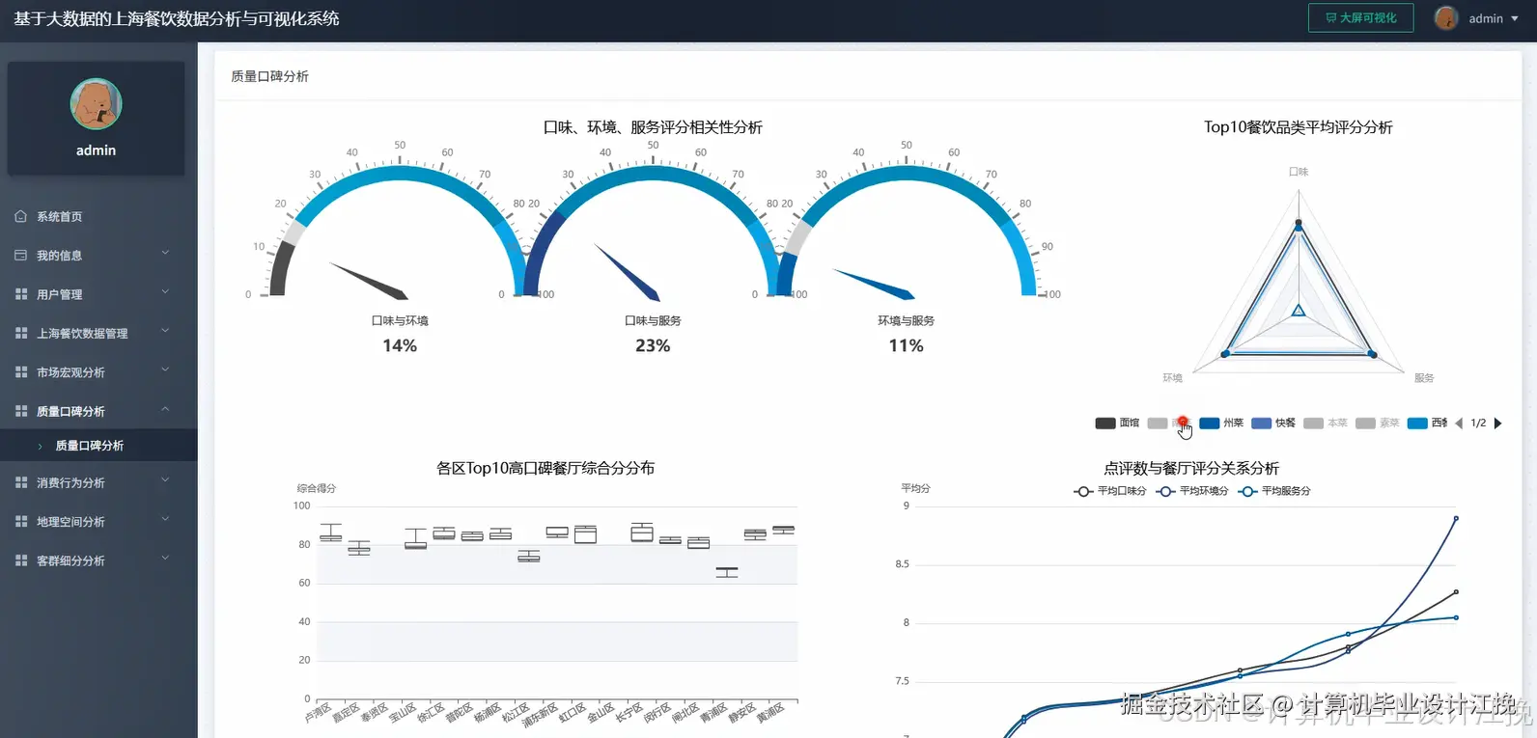Toggle the light-blue 西餐 legend series
Screen dimensions: 1537x738
click(x=1428, y=424)
